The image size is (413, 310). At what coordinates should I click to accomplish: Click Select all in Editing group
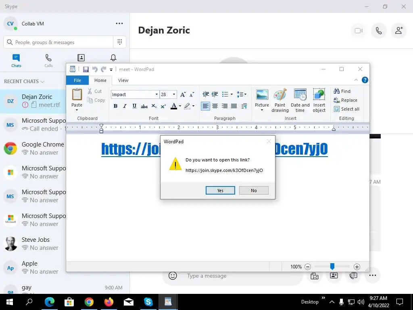(x=346, y=109)
